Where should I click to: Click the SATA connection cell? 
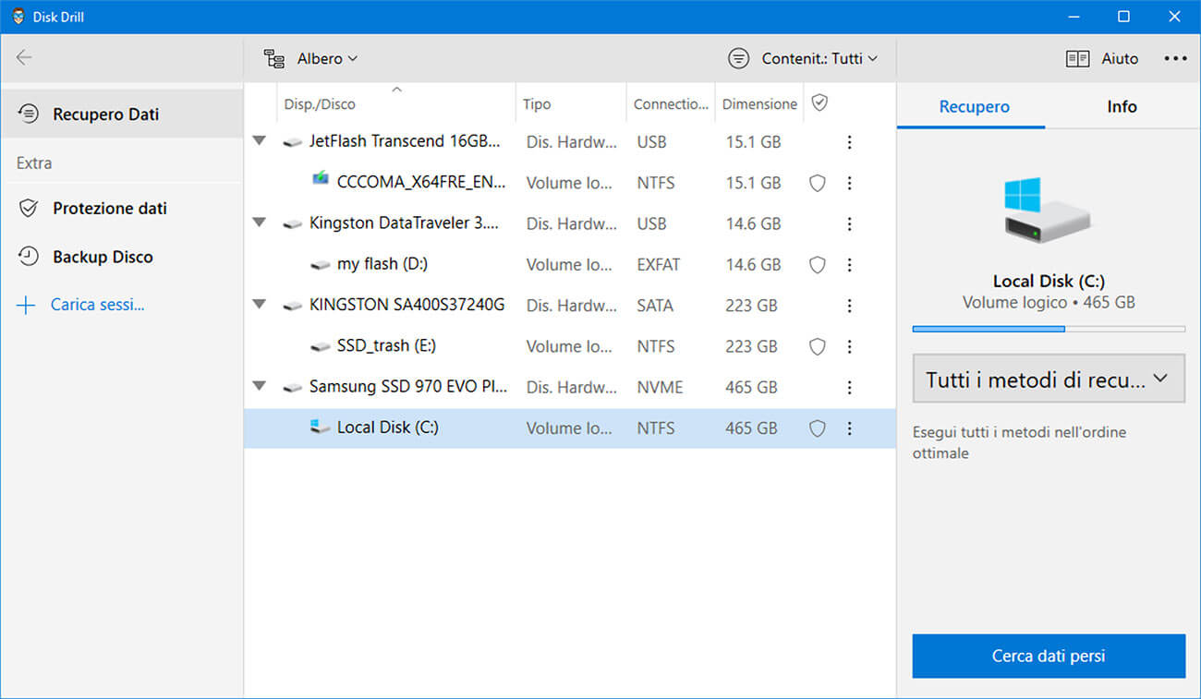655,306
